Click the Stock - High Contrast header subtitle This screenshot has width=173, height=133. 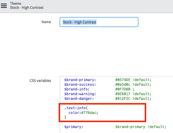[x=27, y=8]
